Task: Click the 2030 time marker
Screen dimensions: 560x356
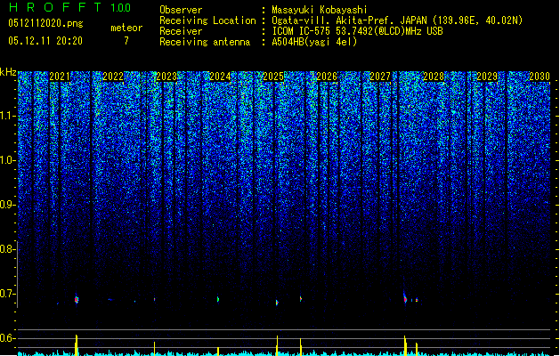Action: (x=540, y=77)
